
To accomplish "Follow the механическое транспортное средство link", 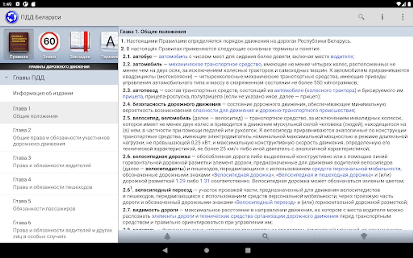I will (x=215, y=64).
